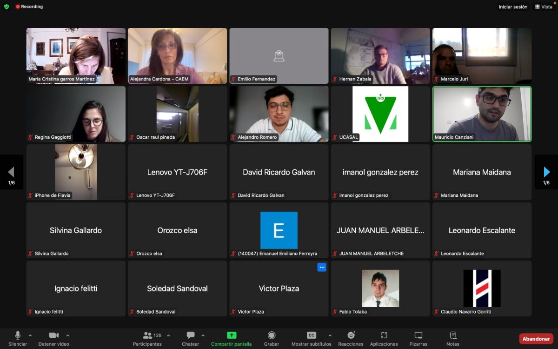Click muted mic icon beside Alejandro Romero name
Viewport: 558px width, 349px height.
click(x=234, y=137)
